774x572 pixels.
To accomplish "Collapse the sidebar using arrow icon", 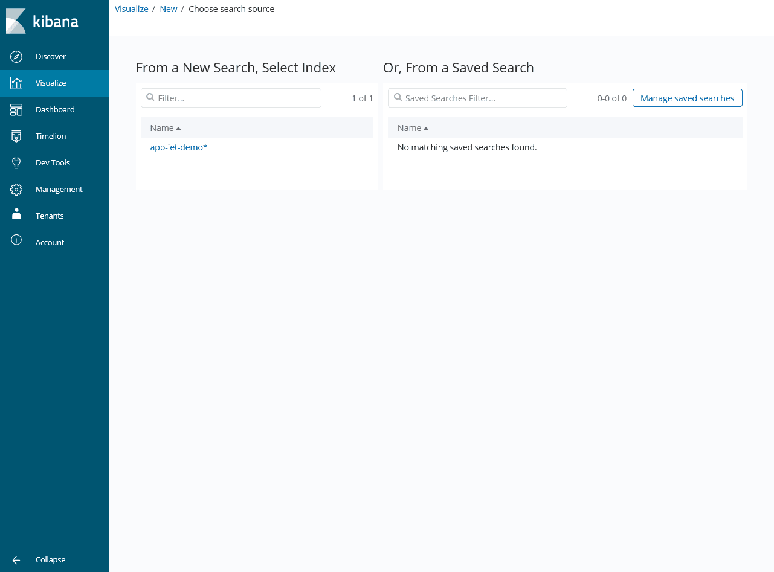I will pyautogui.click(x=16, y=560).
